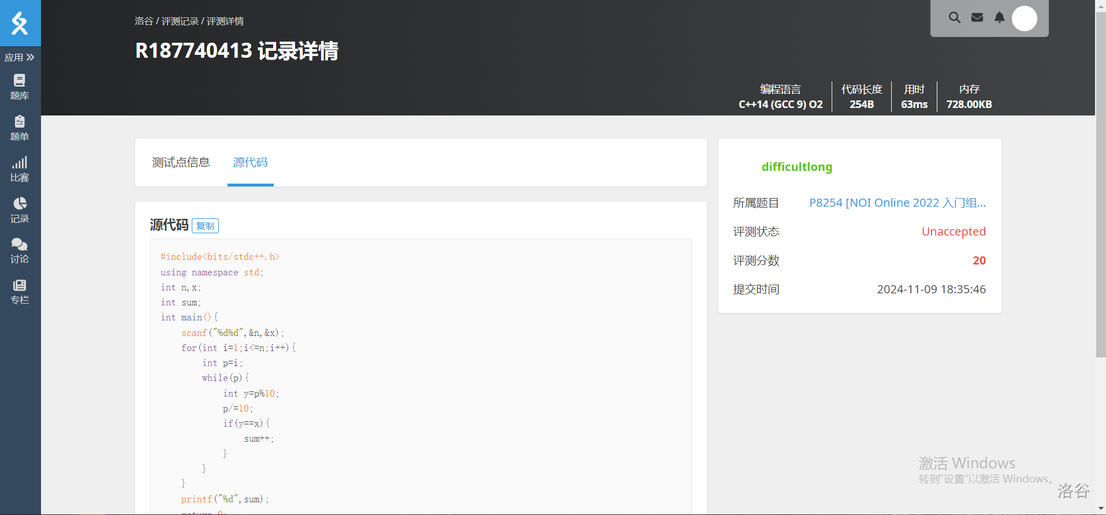
Task: Open the 记录 records icon
Action: point(20,210)
